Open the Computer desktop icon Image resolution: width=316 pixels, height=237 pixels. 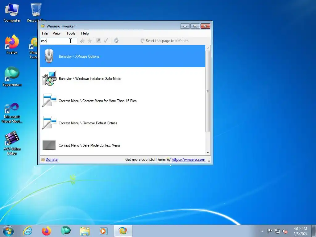tap(12, 12)
